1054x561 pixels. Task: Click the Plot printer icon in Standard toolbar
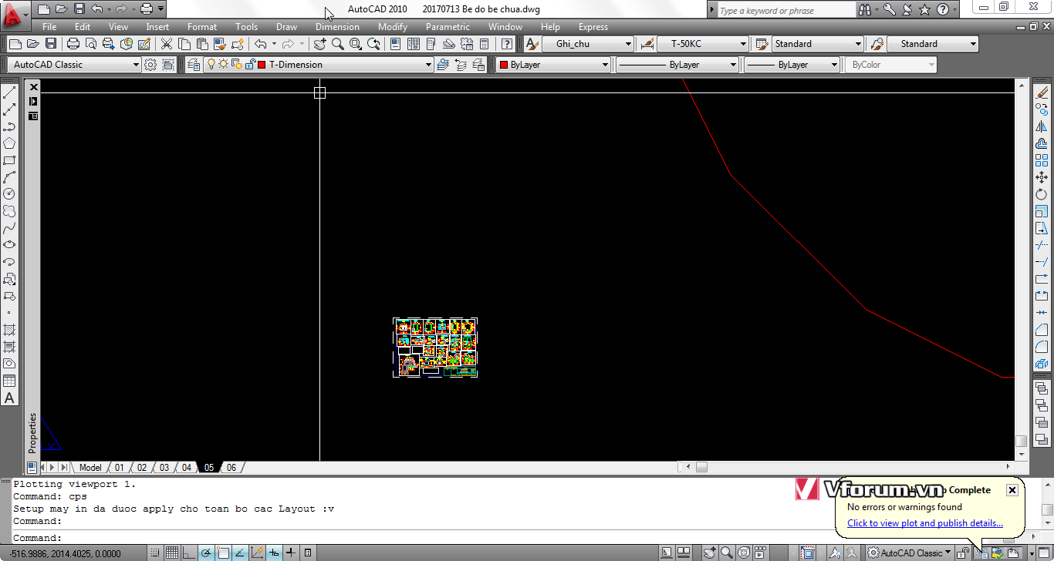73,44
